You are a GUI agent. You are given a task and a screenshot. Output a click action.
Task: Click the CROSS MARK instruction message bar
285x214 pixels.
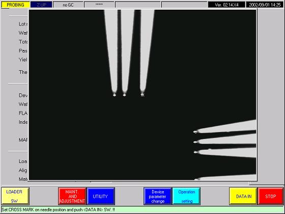tap(142, 209)
